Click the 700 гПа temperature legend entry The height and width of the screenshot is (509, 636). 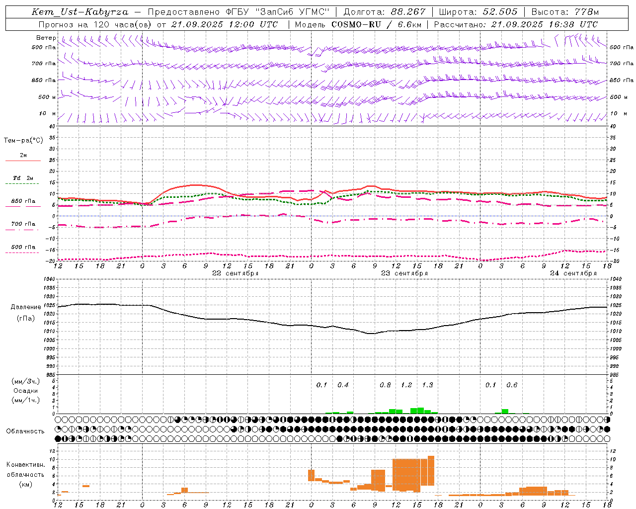[x=23, y=224]
